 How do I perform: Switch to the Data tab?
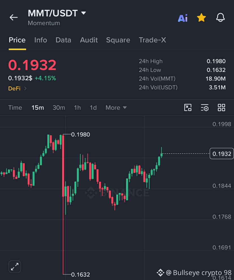pos(63,40)
